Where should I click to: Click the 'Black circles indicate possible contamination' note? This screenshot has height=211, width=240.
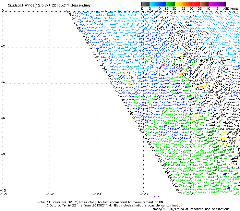pyautogui.click(x=148, y=205)
